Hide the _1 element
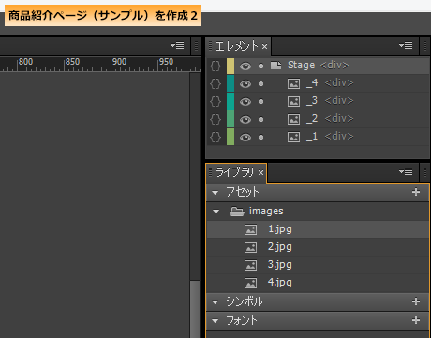The height and width of the screenshot is (338, 431). 245,137
